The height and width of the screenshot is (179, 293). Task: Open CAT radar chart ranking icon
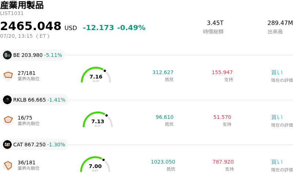point(8,165)
